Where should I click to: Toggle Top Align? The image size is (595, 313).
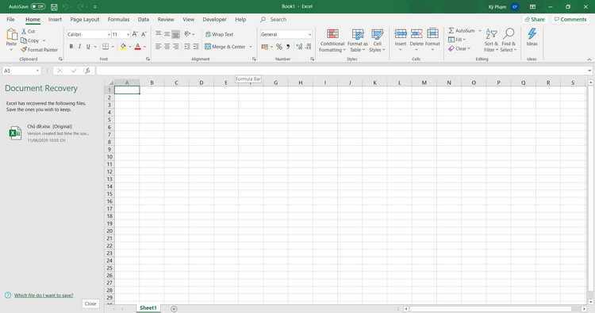tap(158, 34)
